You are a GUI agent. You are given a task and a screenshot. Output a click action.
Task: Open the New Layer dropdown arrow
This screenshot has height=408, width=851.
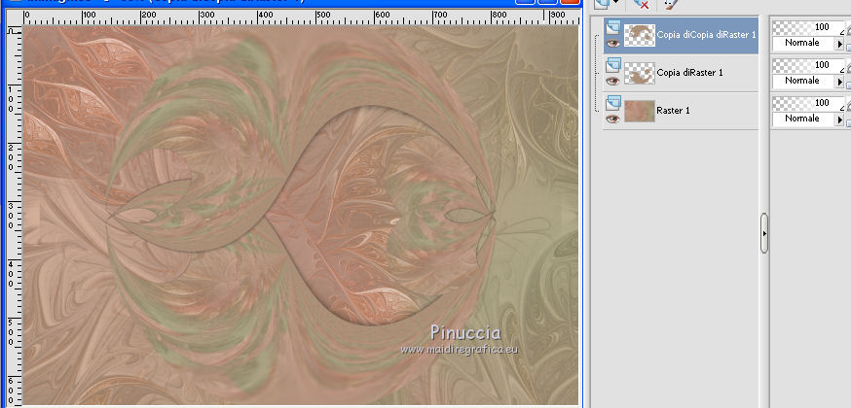[616, 3]
